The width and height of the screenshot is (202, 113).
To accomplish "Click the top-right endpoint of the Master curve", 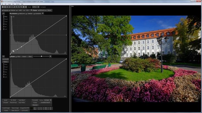I will click(66, 59).
